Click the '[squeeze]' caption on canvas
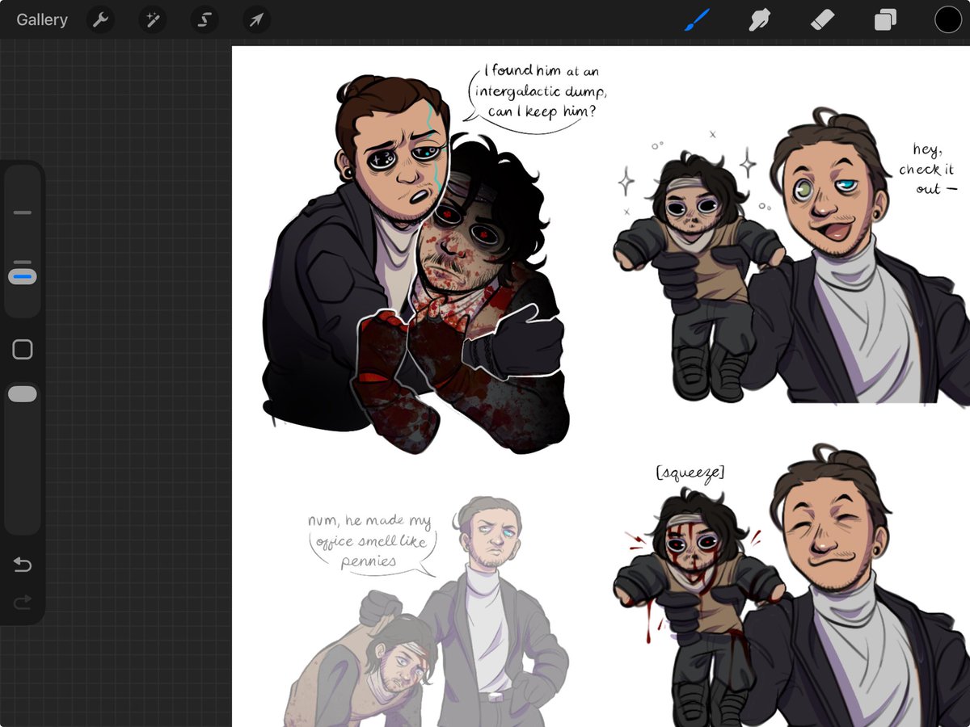Screen dimensions: 970x727 (x=690, y=473)
